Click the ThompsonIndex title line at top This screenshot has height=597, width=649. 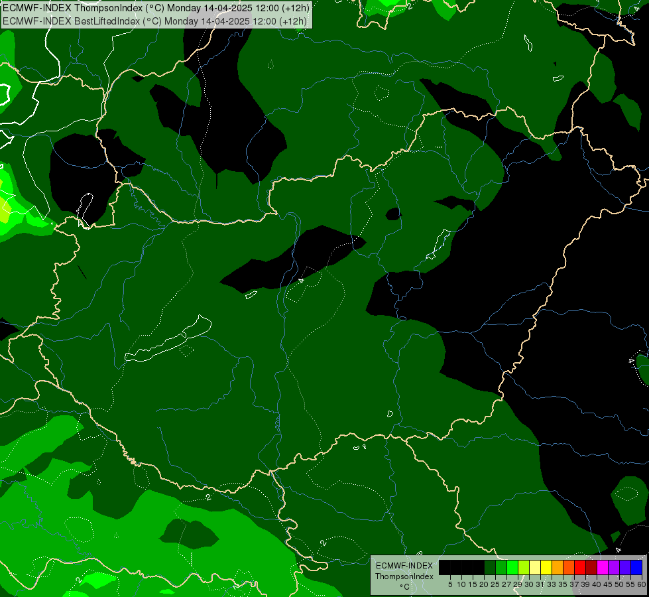pyautogui.click(x=156, y=8)
